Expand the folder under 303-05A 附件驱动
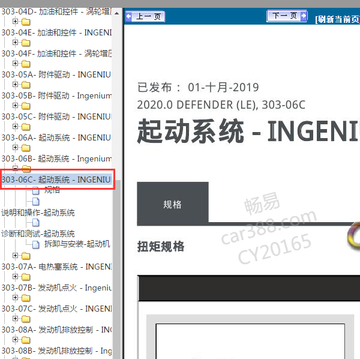Viewport: 360px width, 359px height. (15, 85)
